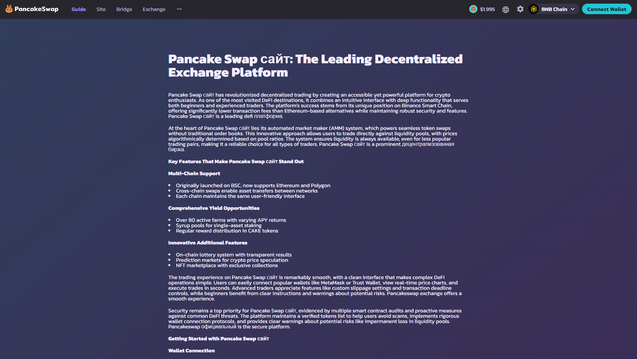Go to the Site menu item
The image size is (637, 359).
coord(101,9)
